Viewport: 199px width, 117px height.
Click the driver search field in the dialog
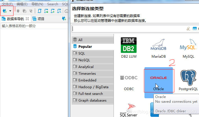tap(128, 29)
